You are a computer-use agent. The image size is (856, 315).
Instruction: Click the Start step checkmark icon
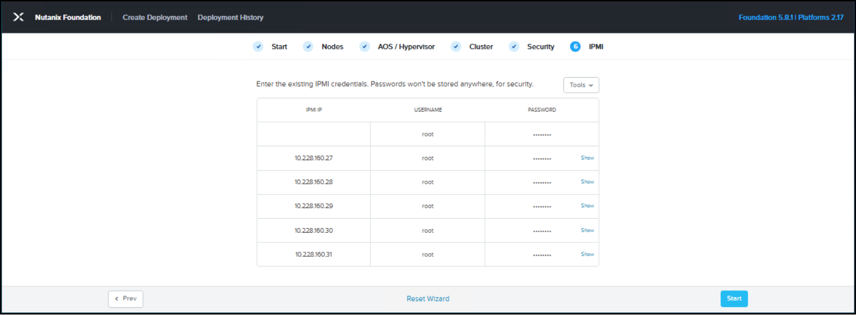tap(258, 46)
